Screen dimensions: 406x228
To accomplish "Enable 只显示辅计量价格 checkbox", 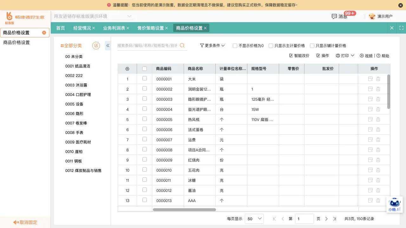I will click(x=312, y=46).
